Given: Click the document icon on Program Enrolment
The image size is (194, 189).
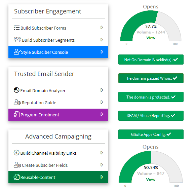Looking at the screenshot, I should 16,114.
